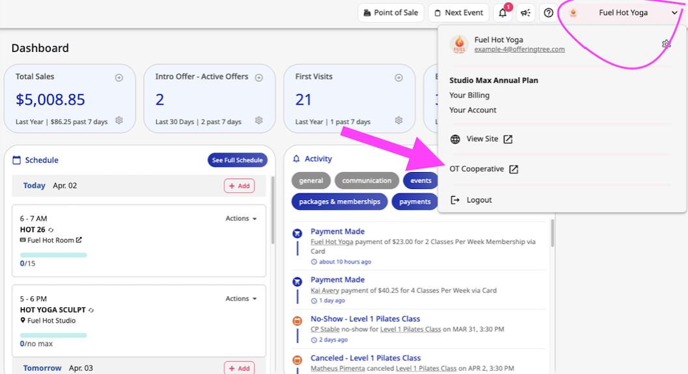The height and width of the screenshot is (374, 688).
Task: Open Actions dropdown for Hot Yoga Sculpt
Action: (241, 299)
